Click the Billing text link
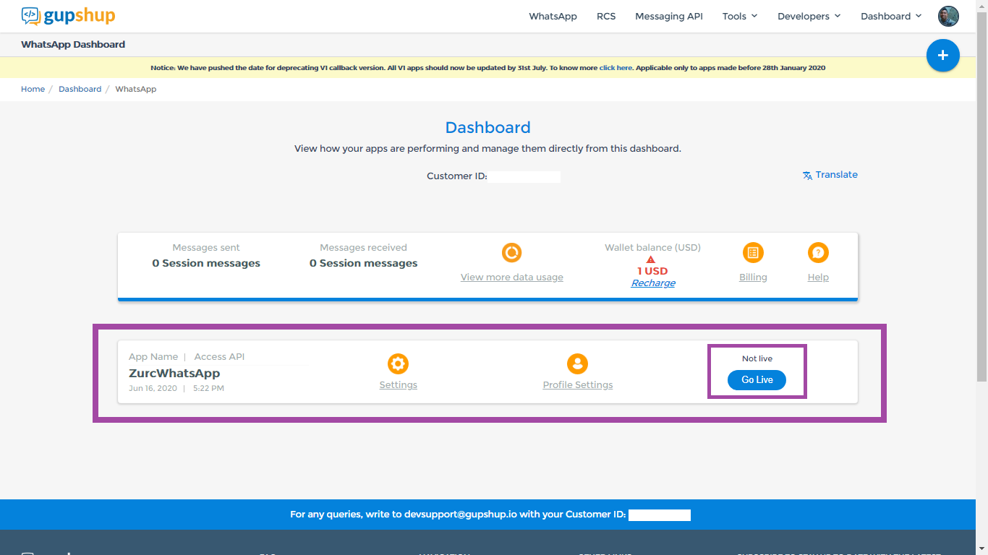The height and width of the screenshot is (555, 988). click(x=753, y=277)
